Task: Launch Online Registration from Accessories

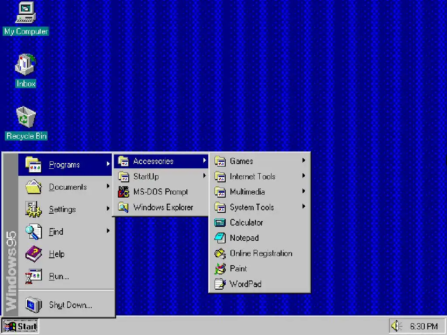Action: pos(259,253)
